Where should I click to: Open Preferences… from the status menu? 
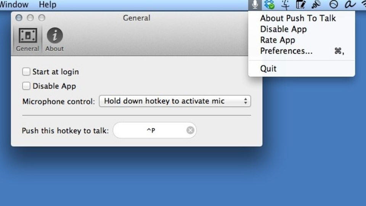click(302, 51)
